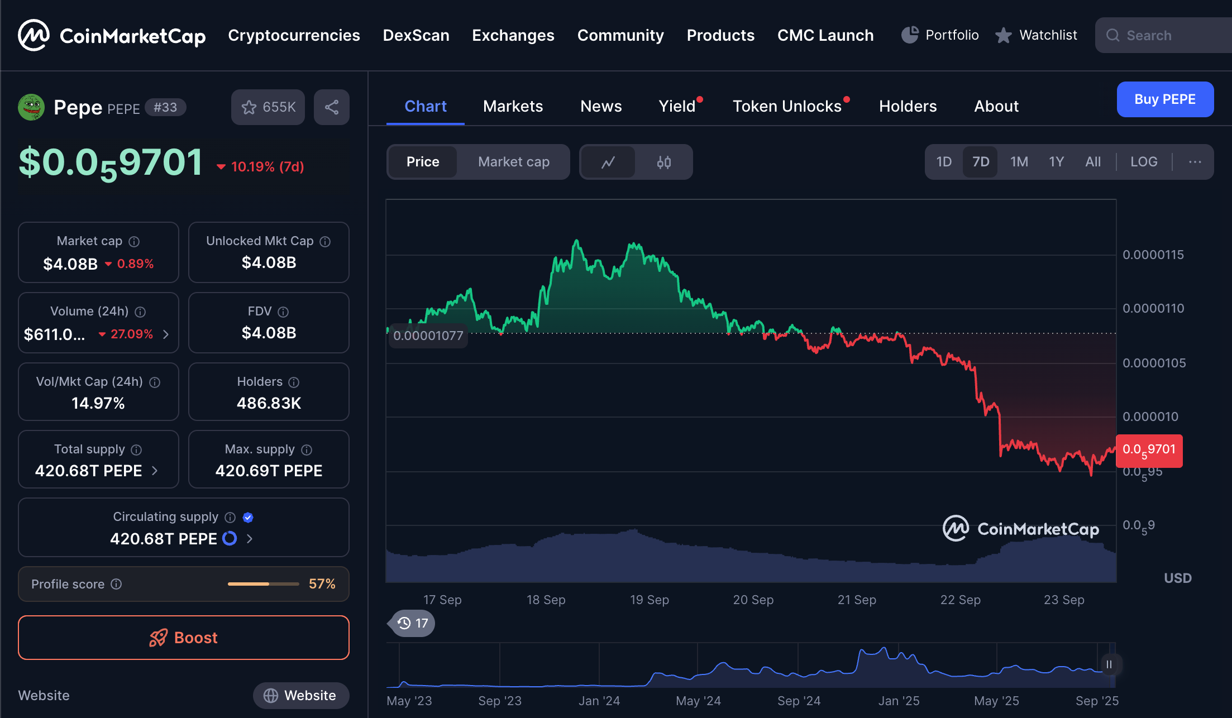The width and height of the screenshot is (1232, 718).
Task: Set chart range to 7D
Action: [981, 162]
